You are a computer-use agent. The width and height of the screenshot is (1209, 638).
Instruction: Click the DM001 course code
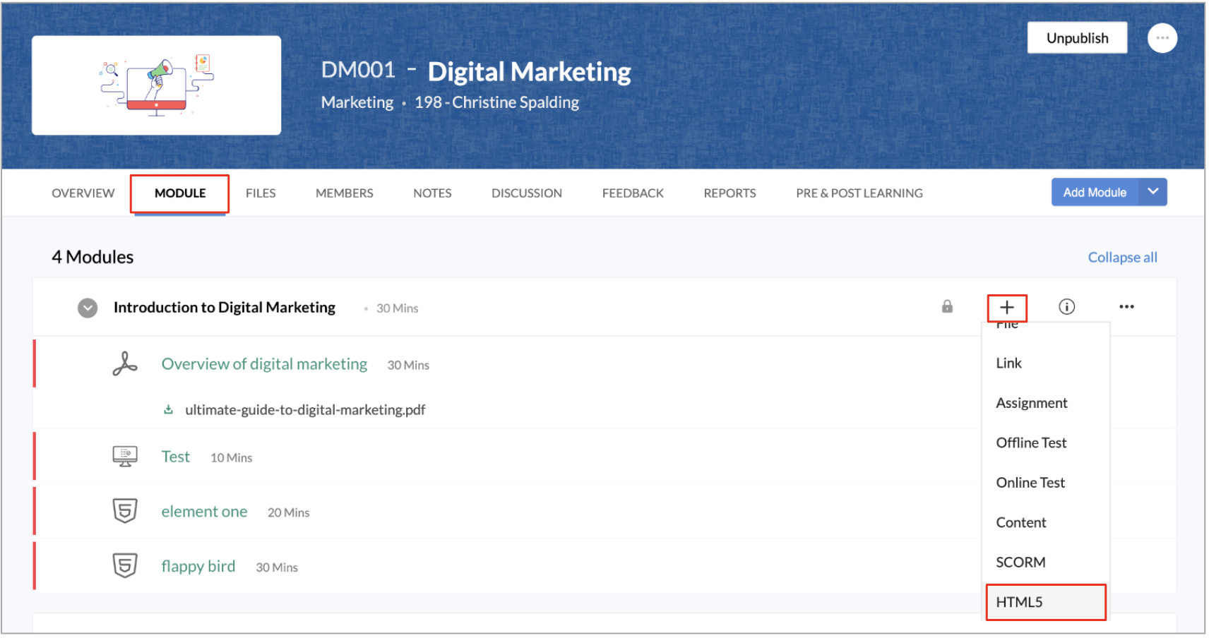tap(358, 70)
